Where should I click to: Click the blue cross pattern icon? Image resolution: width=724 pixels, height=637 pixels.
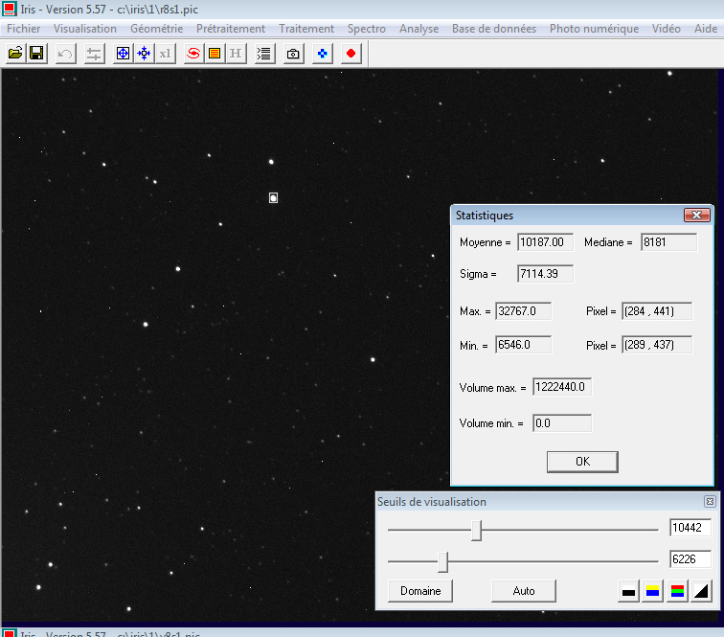click(x=323, y=54)
